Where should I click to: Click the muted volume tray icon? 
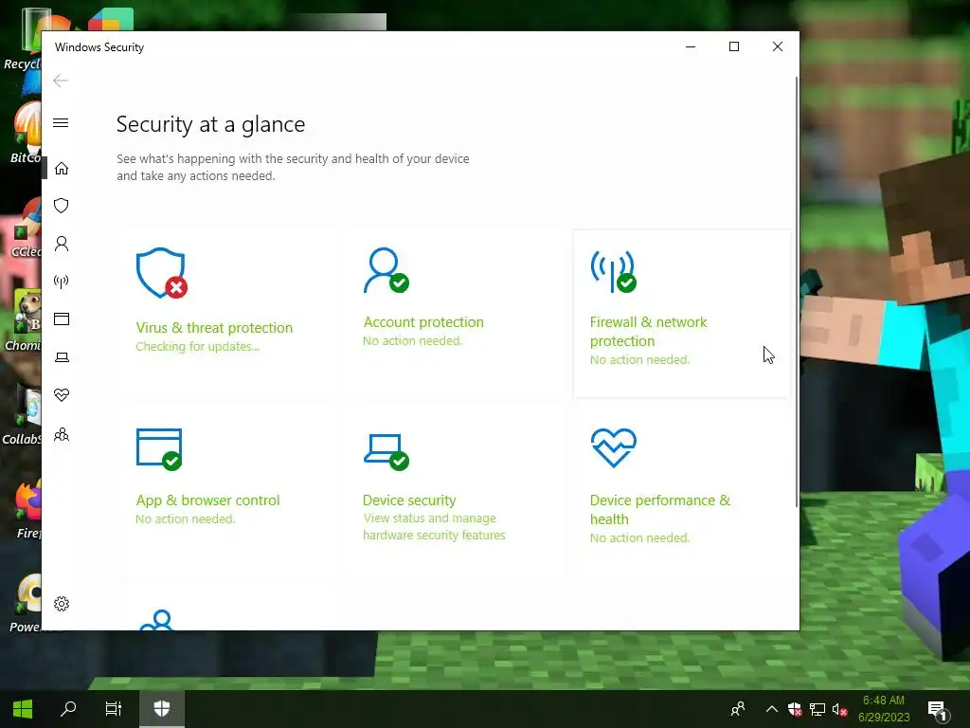click(839, 709)
